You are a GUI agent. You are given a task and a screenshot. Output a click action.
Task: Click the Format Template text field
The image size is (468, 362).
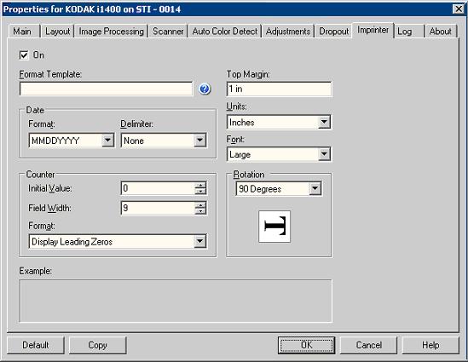click(x=106, y=89)
